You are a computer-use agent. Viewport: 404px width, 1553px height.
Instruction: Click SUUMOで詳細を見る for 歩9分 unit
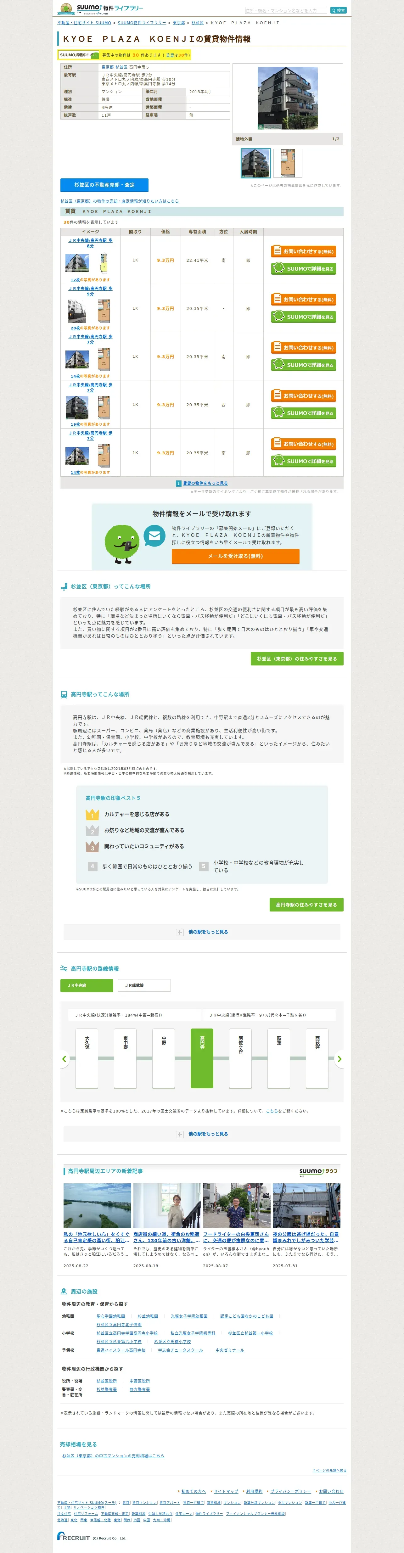(303, 317)
